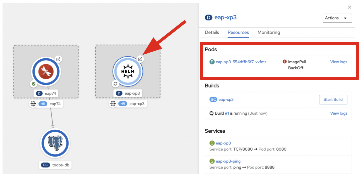Close the side panel
Screen dimensions: 360x175
[349, 7]
